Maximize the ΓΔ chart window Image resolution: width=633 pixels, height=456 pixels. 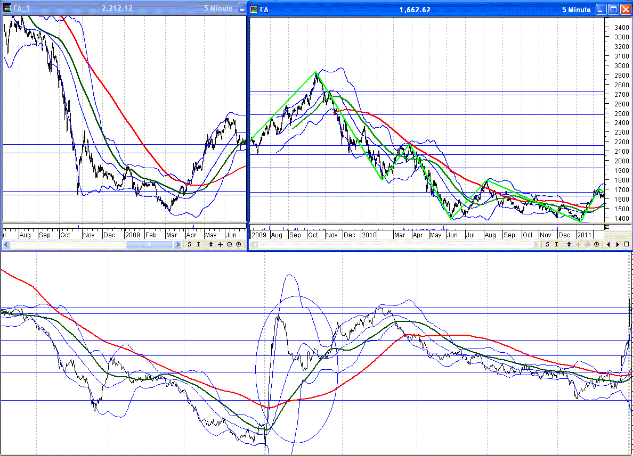[613, 10]
